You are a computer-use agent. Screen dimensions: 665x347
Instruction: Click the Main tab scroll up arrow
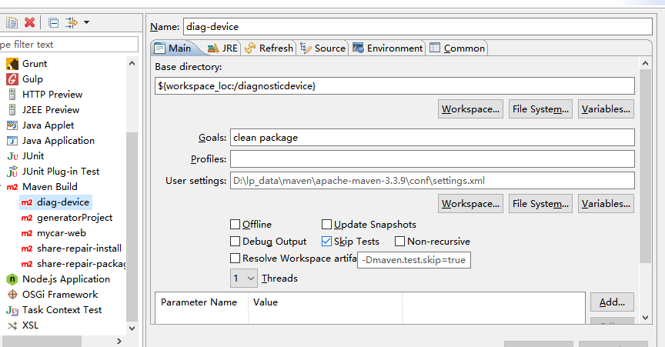coord(645,63)
